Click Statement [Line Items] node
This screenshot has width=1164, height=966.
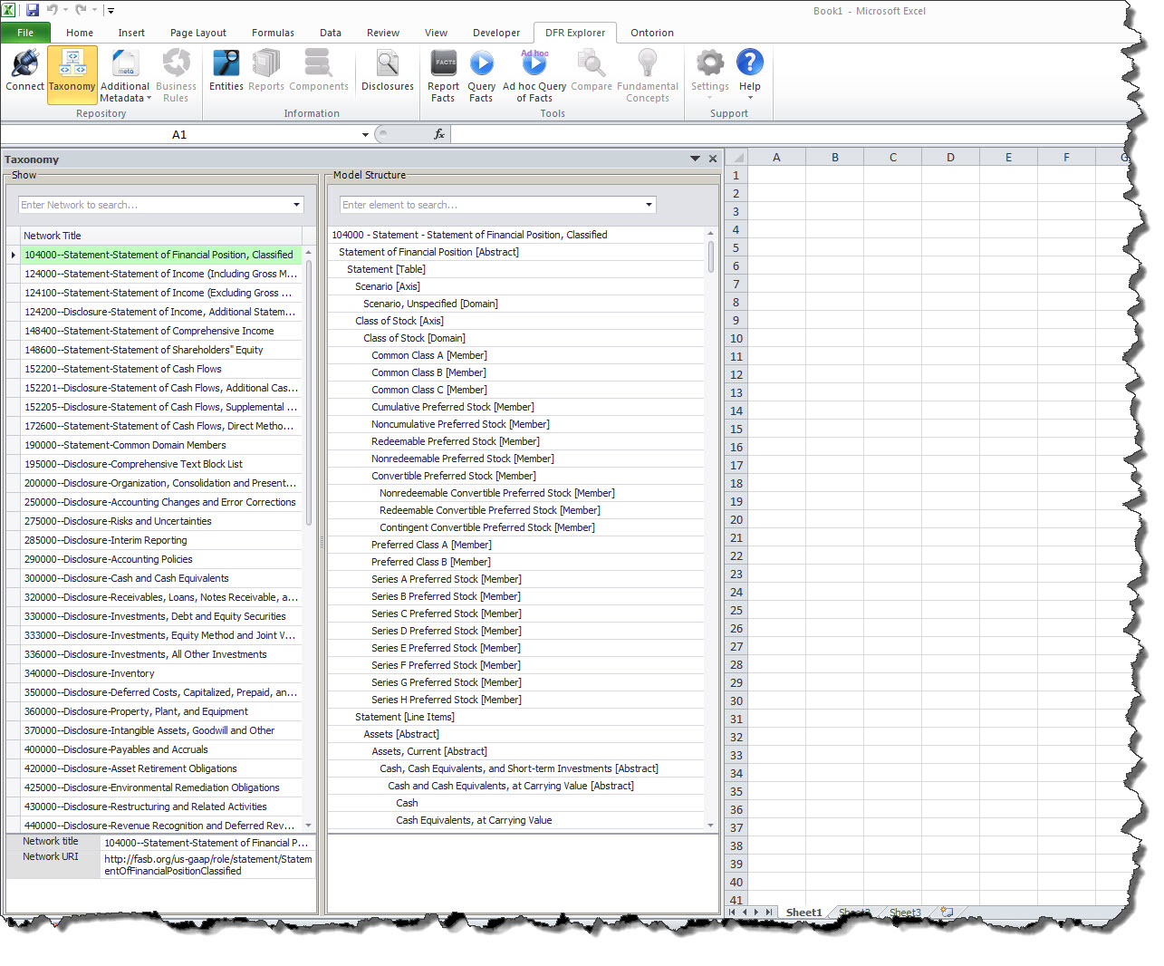(x=405, y=717)
